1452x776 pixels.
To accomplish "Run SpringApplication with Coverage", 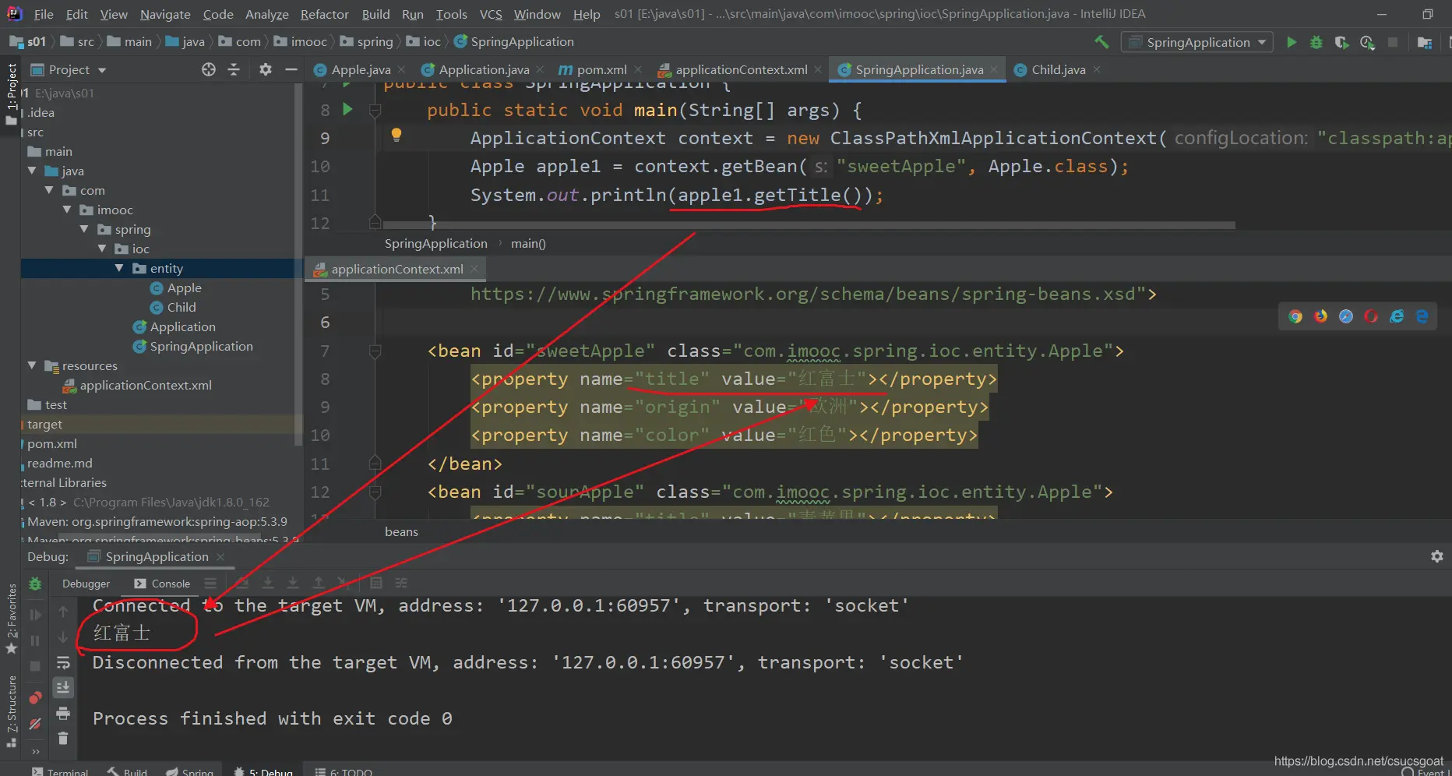I will [x=1341, y=42].
